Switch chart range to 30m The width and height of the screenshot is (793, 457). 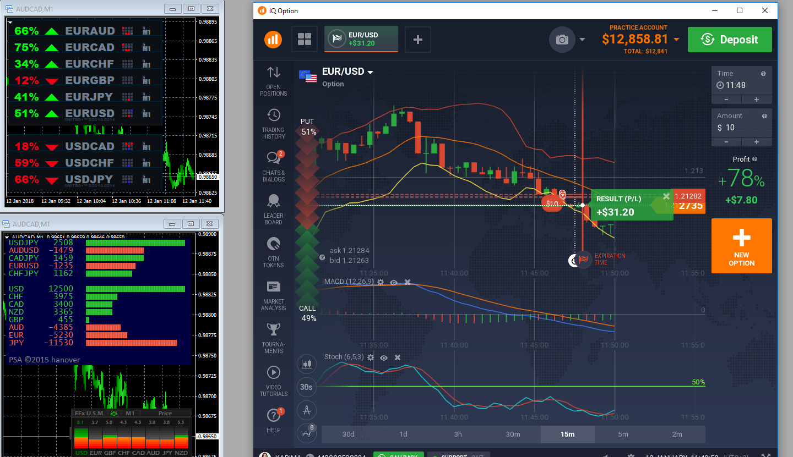(x=513, y=434)
